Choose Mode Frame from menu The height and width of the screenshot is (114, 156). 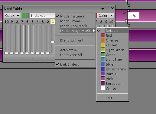[x=75, y=21]
